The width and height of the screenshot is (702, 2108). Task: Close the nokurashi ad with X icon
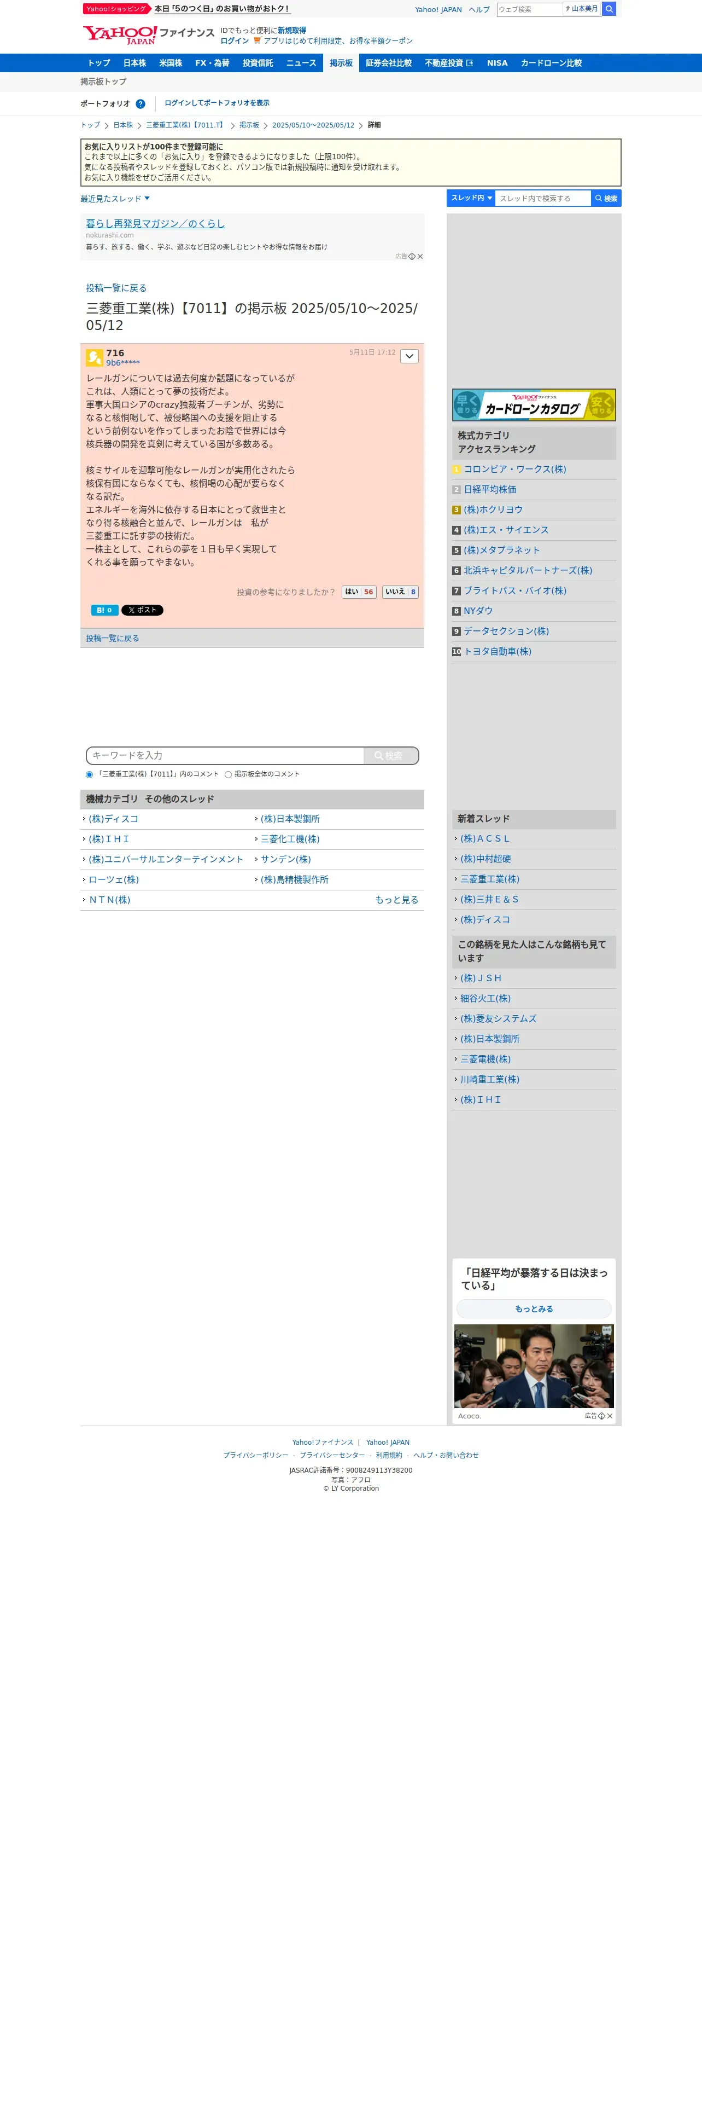point(420,256)
